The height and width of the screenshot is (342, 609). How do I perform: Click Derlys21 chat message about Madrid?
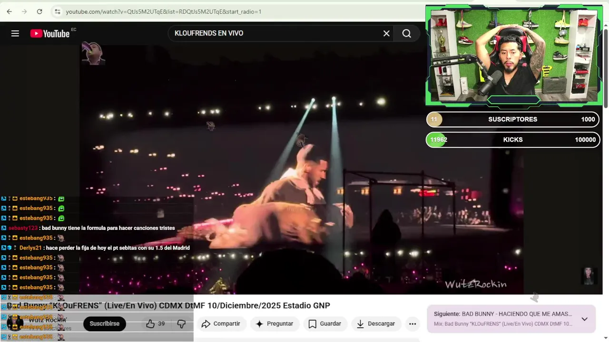pyautogui.click(x=96, y=248)
